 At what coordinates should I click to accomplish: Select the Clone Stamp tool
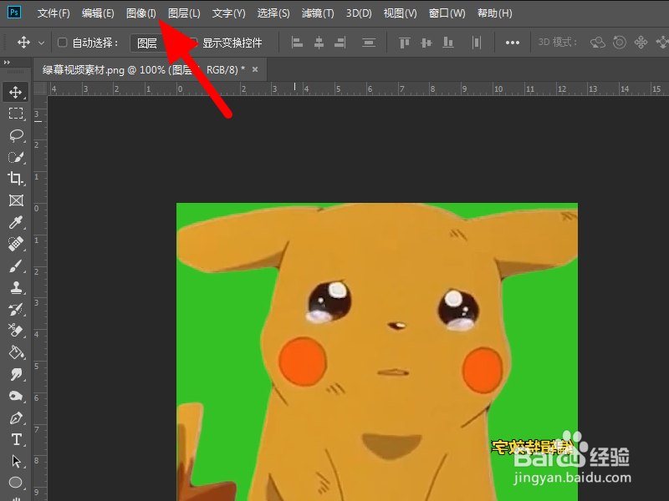(16, 287)
